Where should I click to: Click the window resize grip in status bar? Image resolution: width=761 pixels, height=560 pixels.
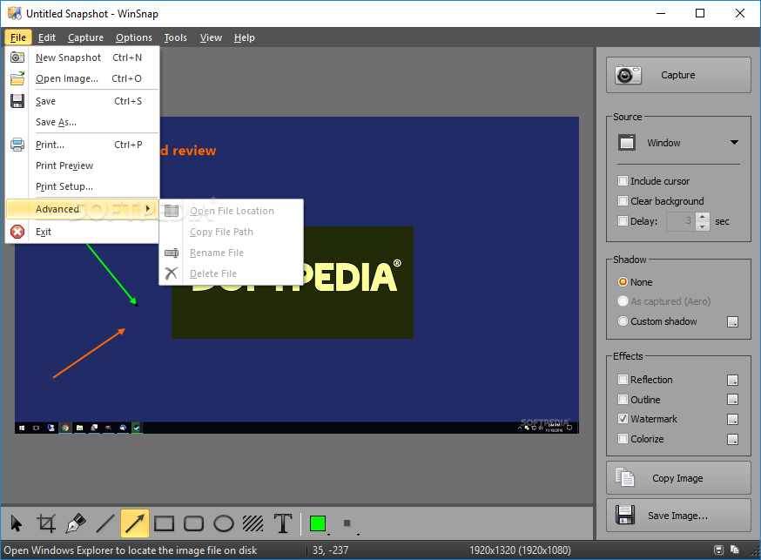(755, 552)
